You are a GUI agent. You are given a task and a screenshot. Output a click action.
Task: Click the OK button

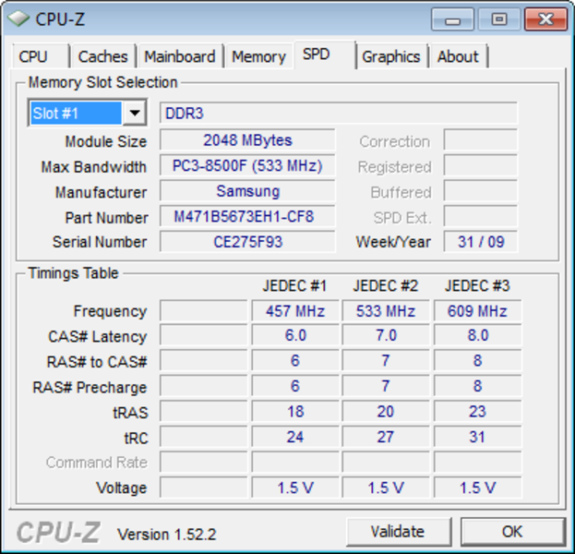pyautogui.click(x=512, y=531)
